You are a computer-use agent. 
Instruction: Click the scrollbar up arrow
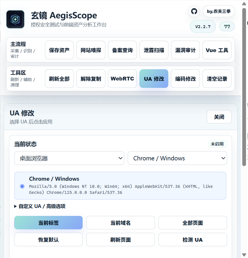[x=244, y=4]
